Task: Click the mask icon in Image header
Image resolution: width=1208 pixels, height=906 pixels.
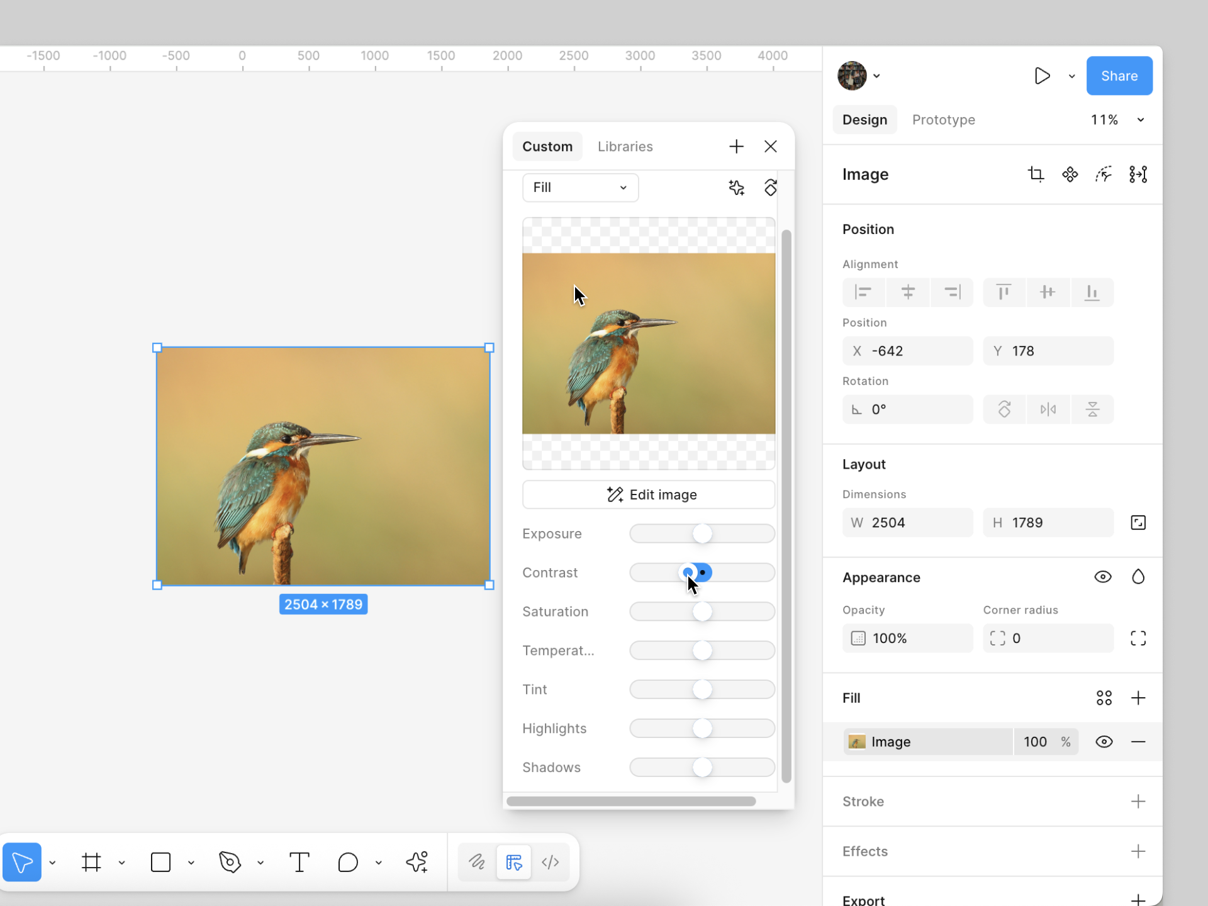Action: (1104, 174)
